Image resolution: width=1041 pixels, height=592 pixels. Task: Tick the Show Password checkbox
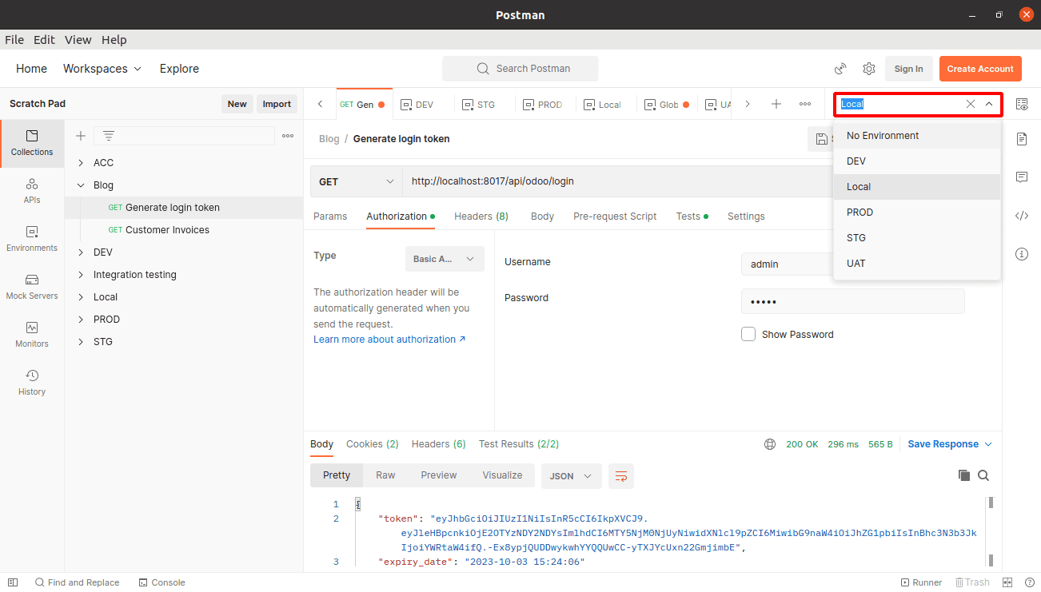748,334
